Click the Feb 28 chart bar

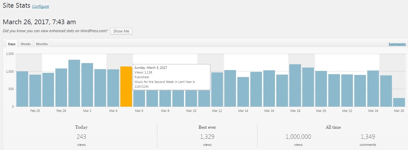(61, 88)
